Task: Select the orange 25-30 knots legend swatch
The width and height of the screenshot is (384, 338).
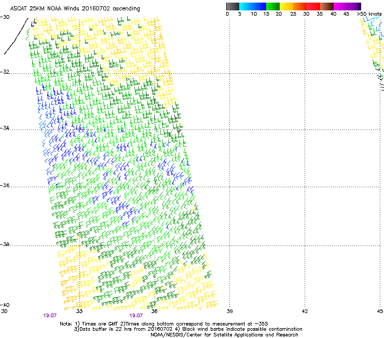Action: pos(300,6)
